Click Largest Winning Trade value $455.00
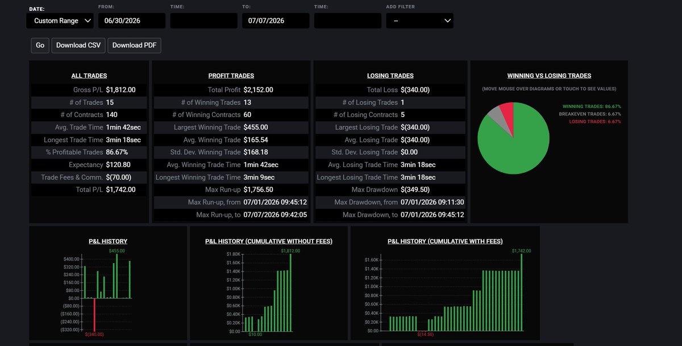Image resolution: width=682 pixels, height=346 pixels. click(256, 127)
